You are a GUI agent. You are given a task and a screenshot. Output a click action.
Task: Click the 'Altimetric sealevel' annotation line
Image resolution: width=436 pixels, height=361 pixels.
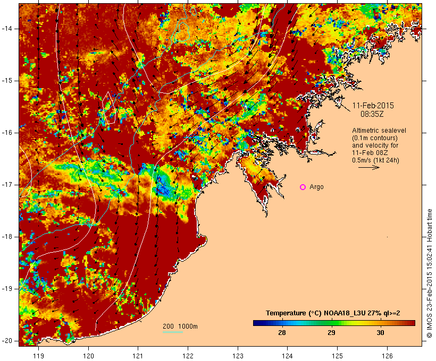pyautogui.click(x=379, y=131)
